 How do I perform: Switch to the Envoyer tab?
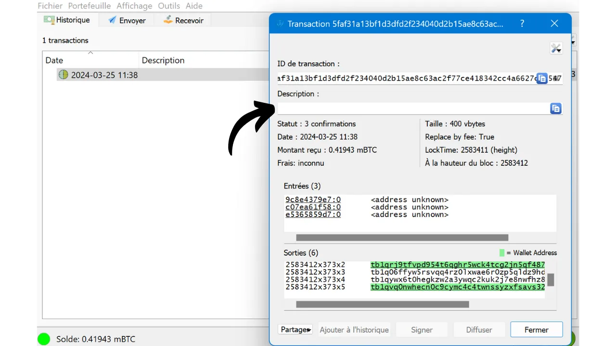127,20
